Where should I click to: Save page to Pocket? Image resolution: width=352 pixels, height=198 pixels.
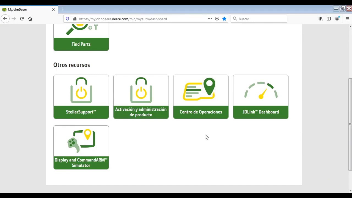pos(217,19)
